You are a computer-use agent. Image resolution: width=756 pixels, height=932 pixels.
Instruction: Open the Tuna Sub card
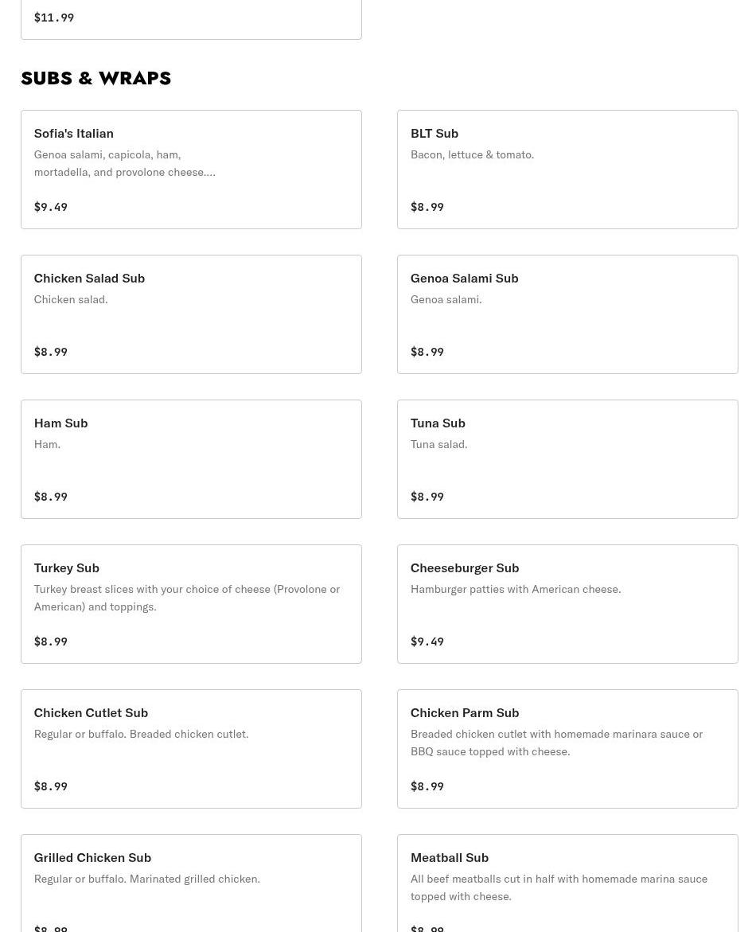coord(567,458)
